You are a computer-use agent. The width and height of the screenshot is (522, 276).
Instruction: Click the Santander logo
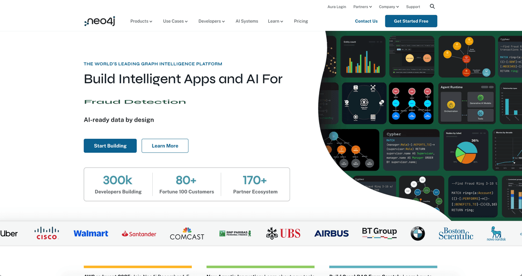[x=139, y=234]
